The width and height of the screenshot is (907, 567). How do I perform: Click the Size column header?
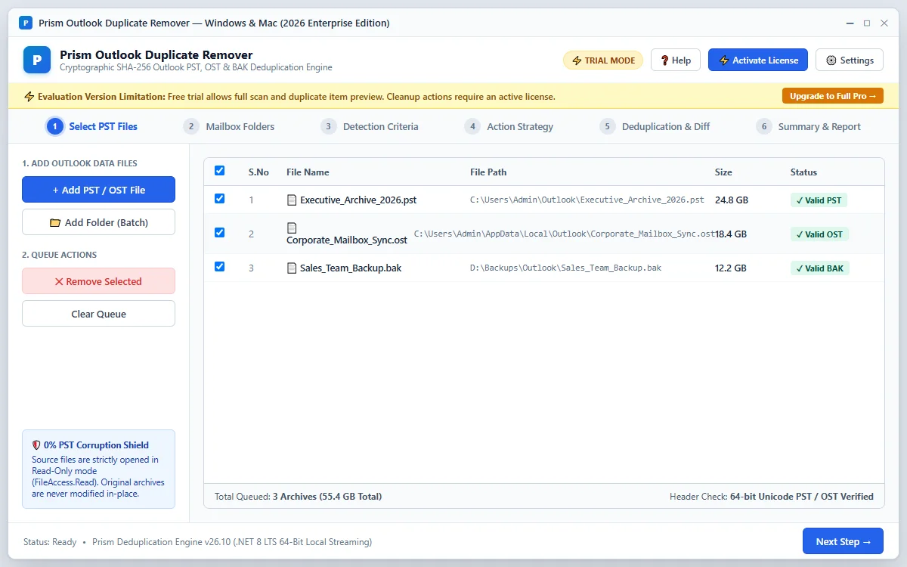[723, 172]
